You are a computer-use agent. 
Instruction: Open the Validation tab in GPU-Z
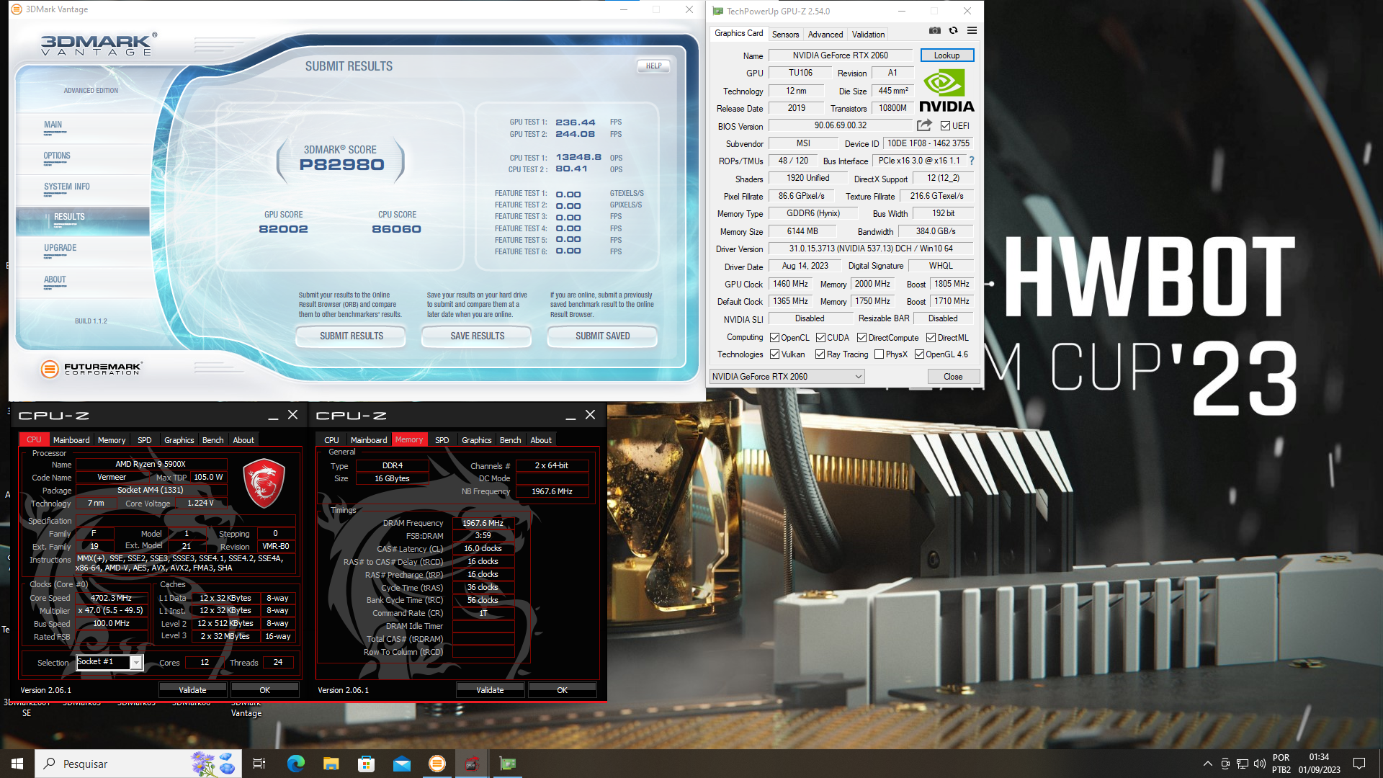(868, 35)
